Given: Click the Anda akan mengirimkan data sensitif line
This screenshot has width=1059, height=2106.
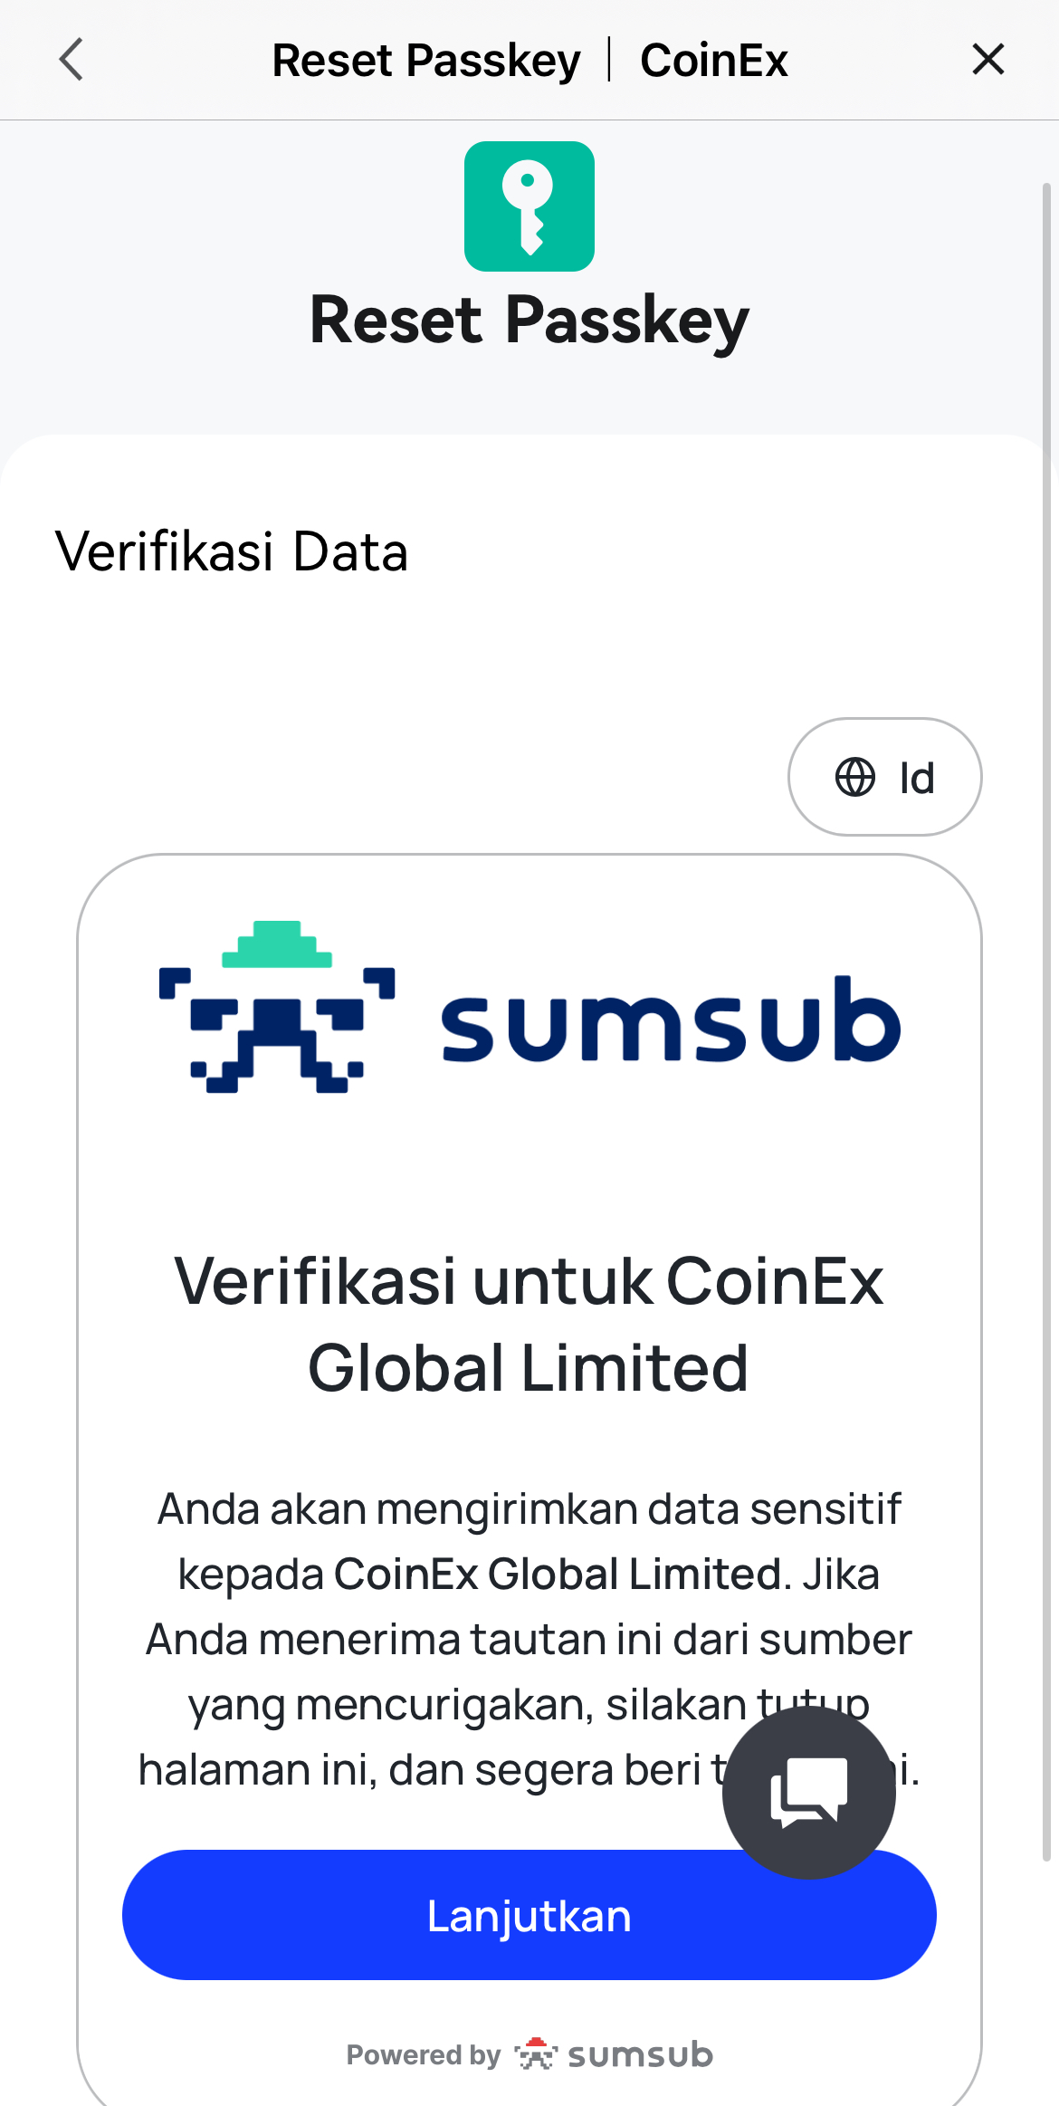Looking at the screenshot, I should (x=529, y=1509).
